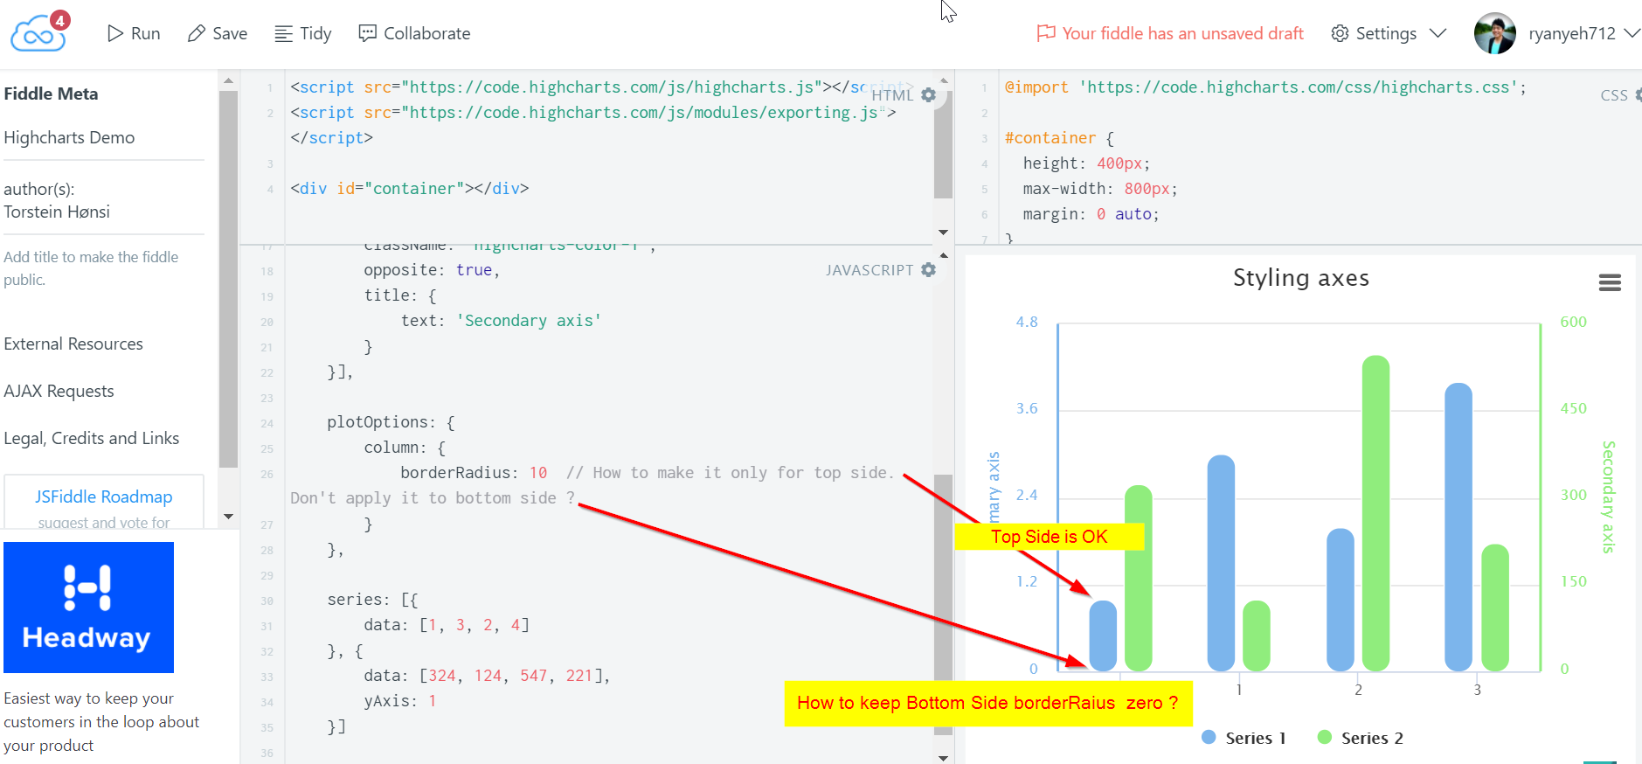
Task: Open Legal, Credits and Links section
Action: 92,438
